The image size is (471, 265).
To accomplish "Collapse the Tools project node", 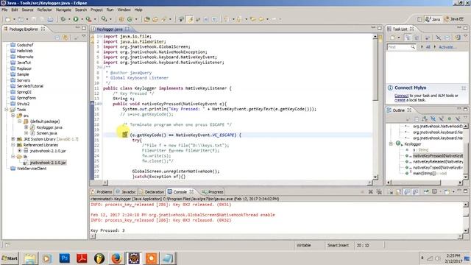I will tap(7, 110).
